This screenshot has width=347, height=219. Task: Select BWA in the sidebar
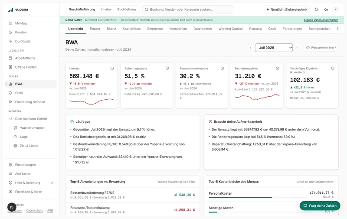(x=31, y=84)
